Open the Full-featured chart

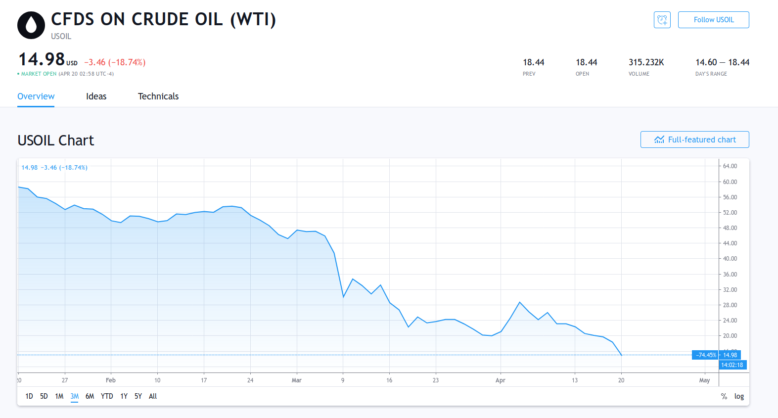(694, 139)
